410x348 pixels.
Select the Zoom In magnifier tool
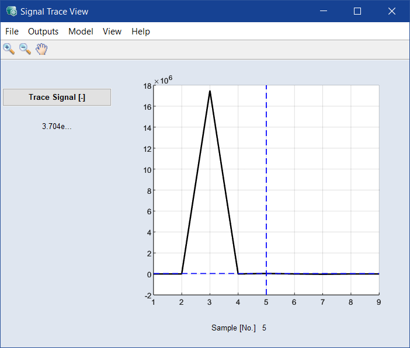pyautogui.click(x=9, y=49)
